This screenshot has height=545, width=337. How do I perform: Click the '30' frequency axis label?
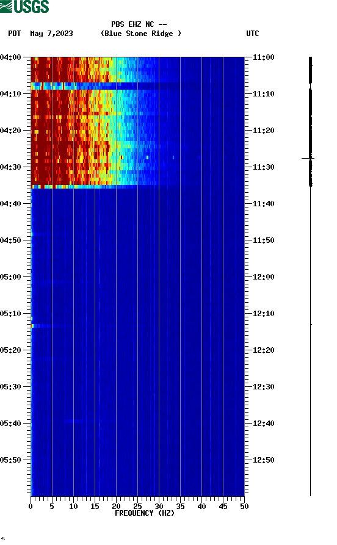coord(159,507)
